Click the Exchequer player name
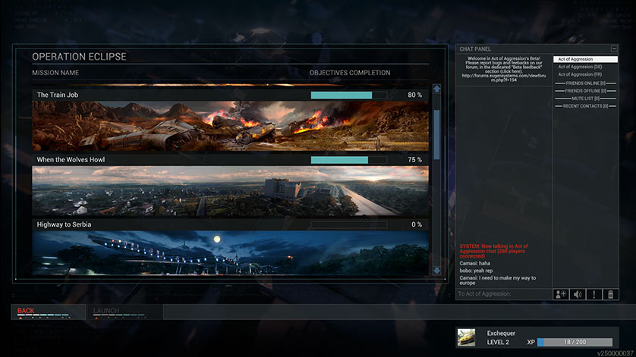636x357 pixels. pyautogui.click(x=501, y=333)
